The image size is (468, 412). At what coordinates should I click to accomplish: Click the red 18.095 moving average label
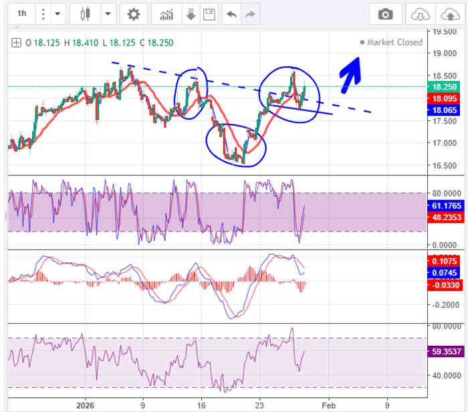(x=444, y=98)
